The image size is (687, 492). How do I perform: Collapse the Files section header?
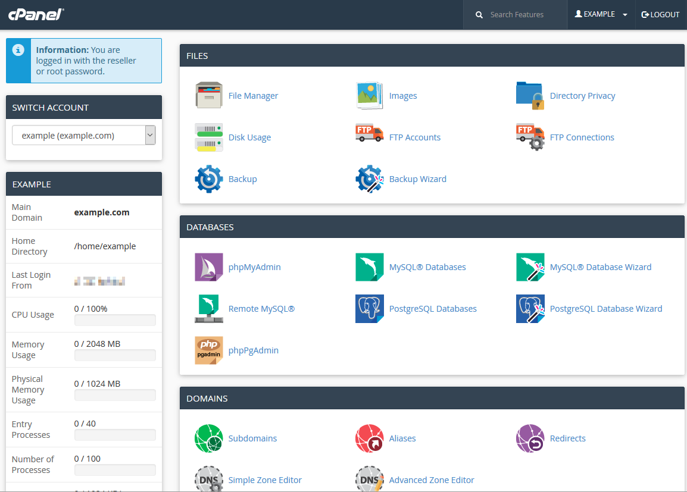[432, 56]
